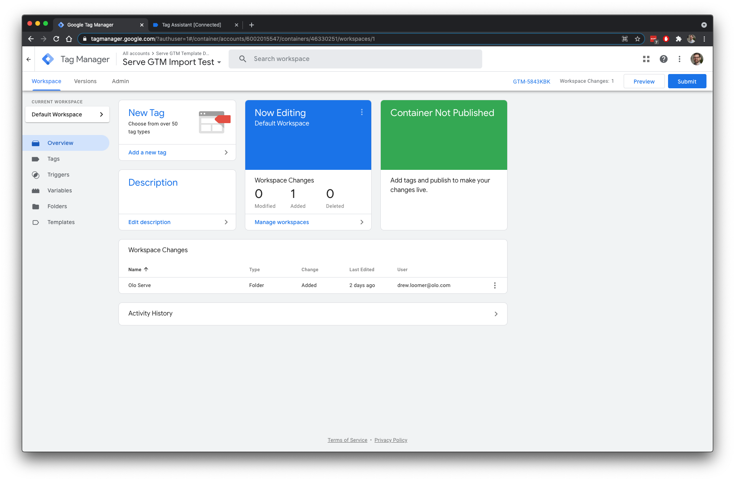Click the drew.loomer@olo.com user cell
The image size is (735, 481).
click(x=424, y=285)
